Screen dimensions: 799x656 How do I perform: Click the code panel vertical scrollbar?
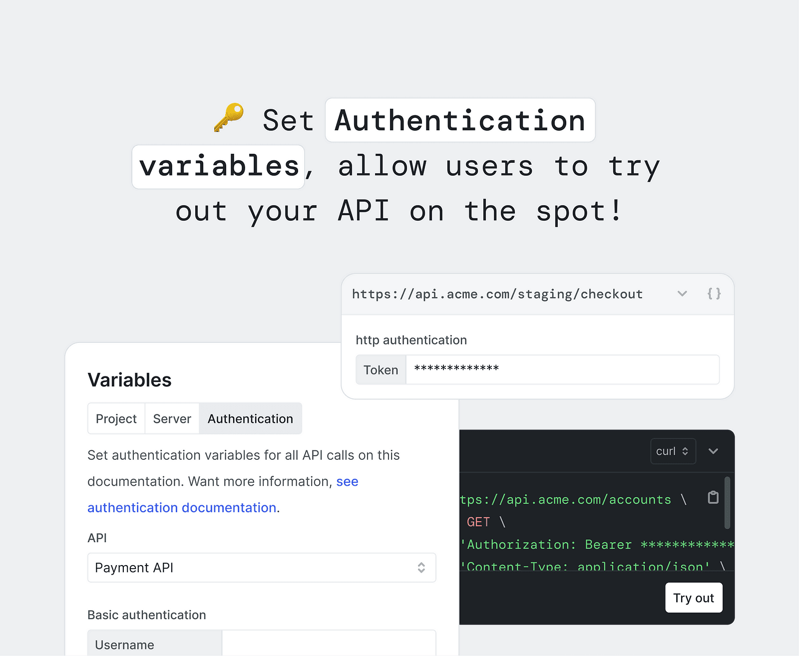point(727,503)
